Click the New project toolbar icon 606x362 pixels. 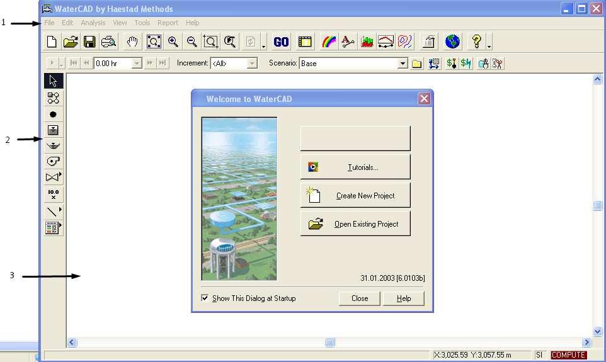52,42
